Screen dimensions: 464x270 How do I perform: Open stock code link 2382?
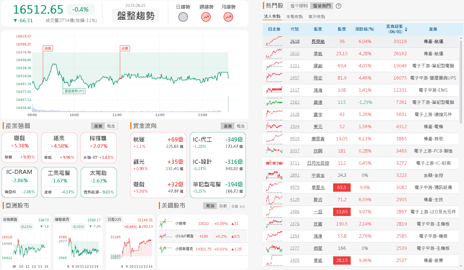click(295, 102)
